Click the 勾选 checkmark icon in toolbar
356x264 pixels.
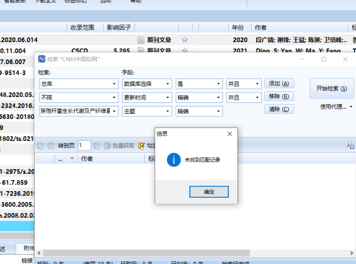tap(142, 146)
